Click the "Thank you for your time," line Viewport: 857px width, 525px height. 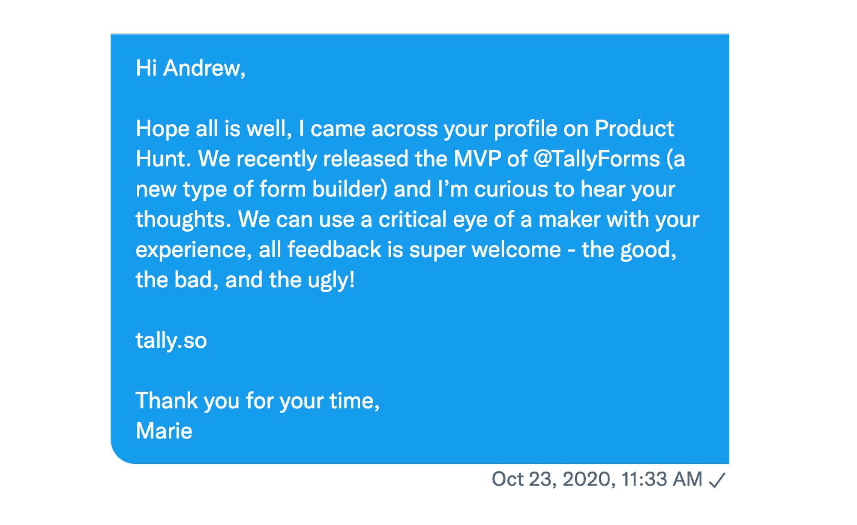point(258,401)
